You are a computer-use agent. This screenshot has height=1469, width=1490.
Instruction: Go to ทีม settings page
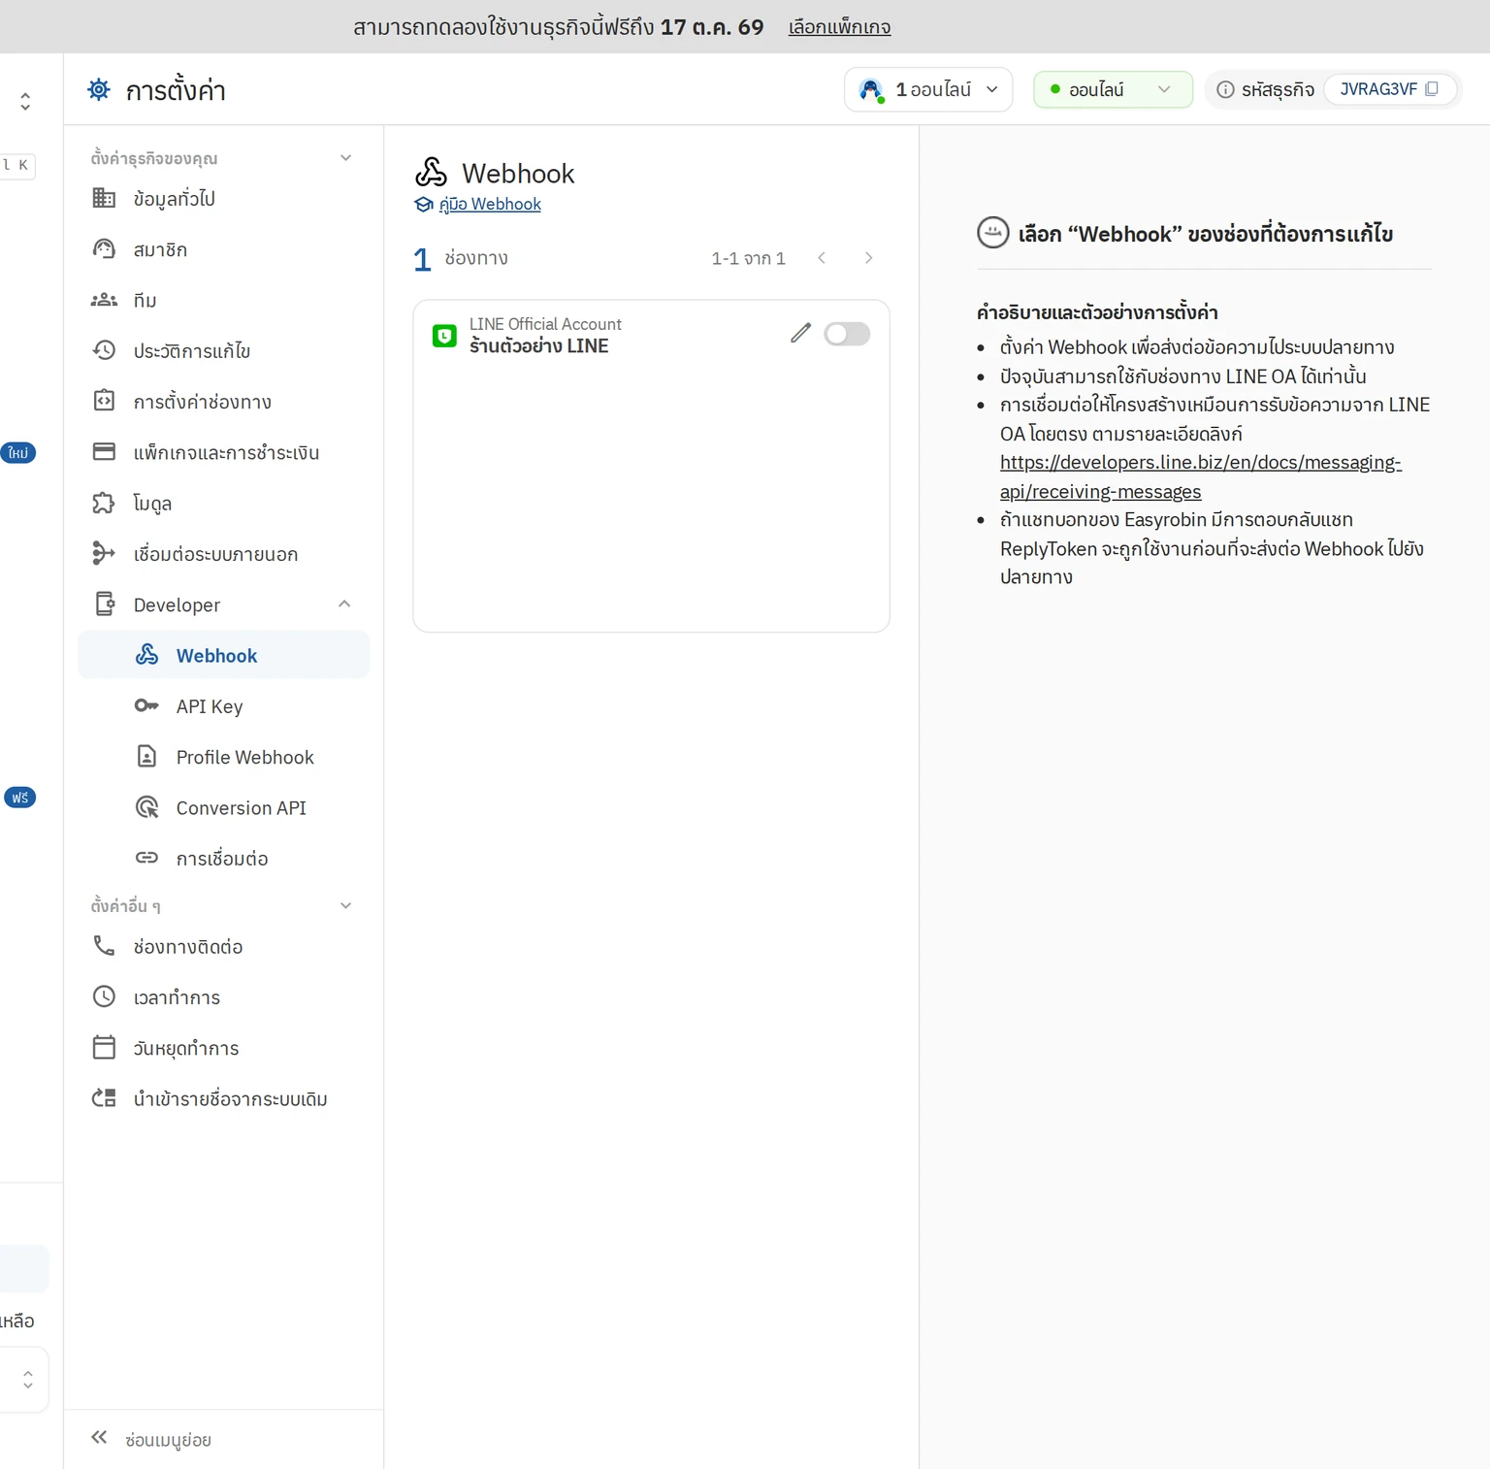[223, 300]
